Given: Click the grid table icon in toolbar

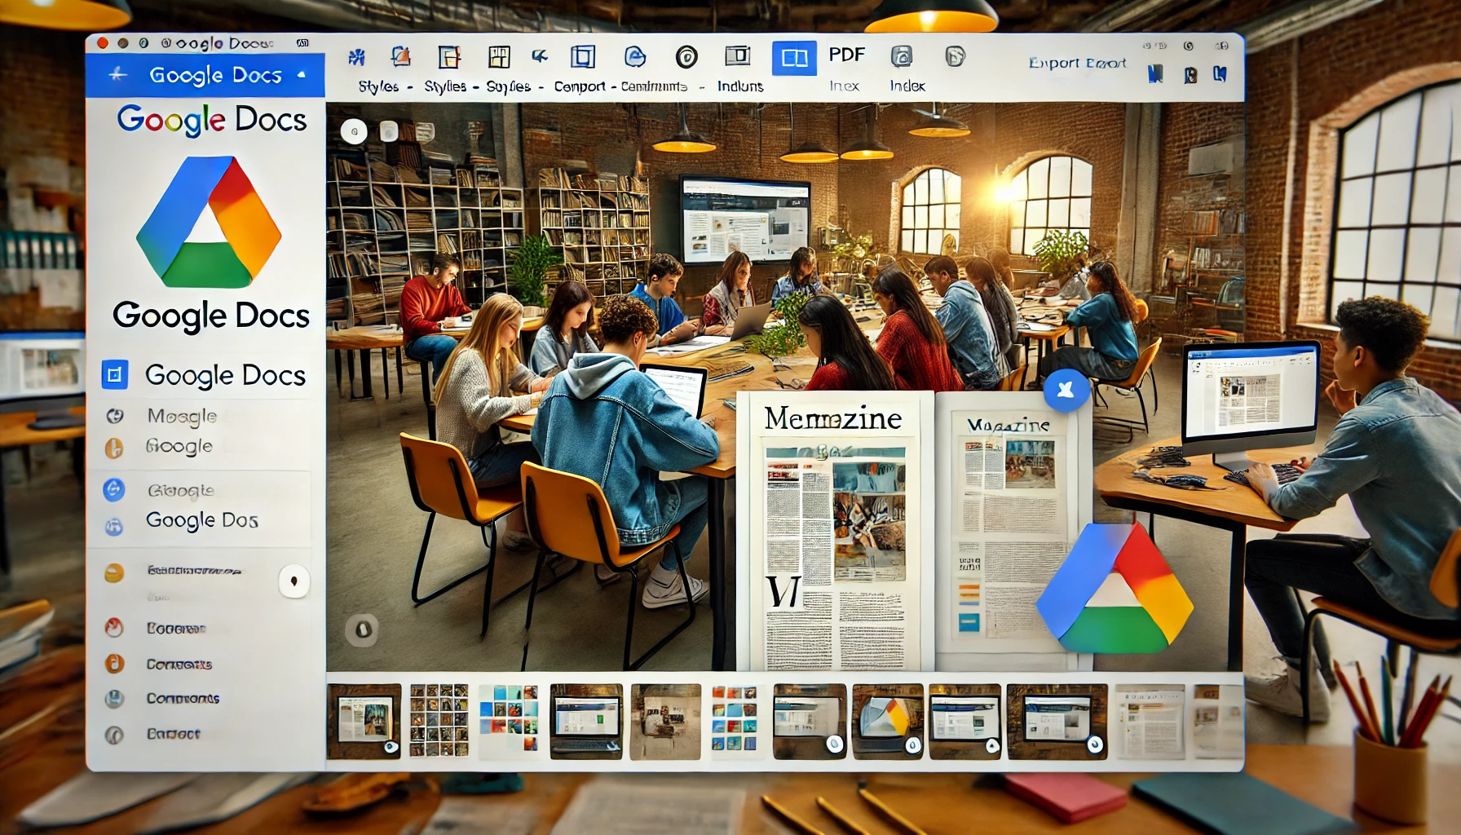Looking at the screenshot, I should point(499,56).
